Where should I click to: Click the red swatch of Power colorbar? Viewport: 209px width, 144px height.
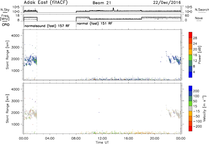(190, 35)
